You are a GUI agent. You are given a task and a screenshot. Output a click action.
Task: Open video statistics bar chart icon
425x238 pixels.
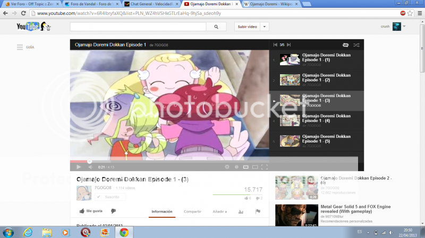click(241, 211)
